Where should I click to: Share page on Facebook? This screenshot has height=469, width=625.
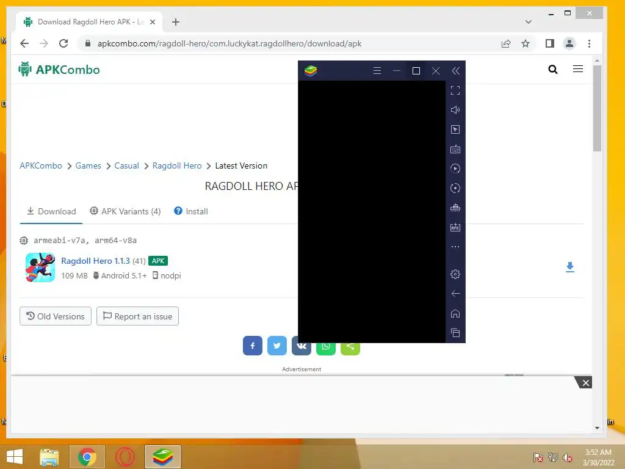(x=253, y=346)
